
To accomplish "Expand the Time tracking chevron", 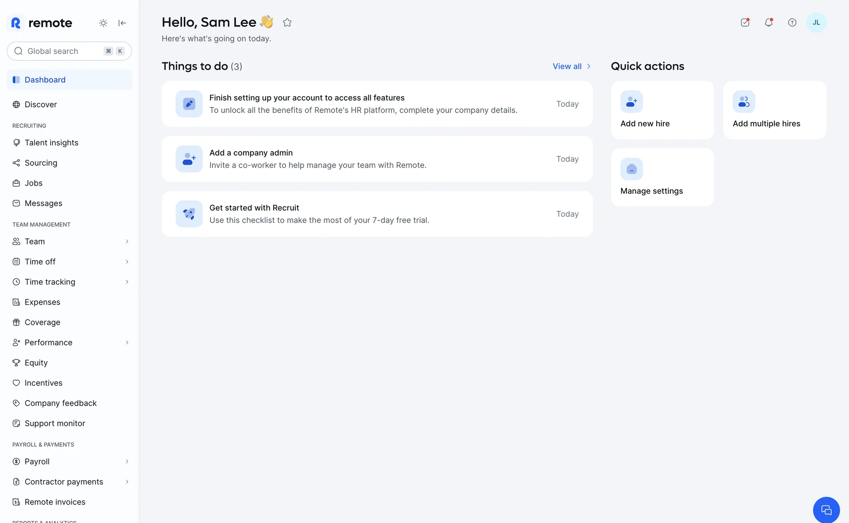I will pos(127,282).
